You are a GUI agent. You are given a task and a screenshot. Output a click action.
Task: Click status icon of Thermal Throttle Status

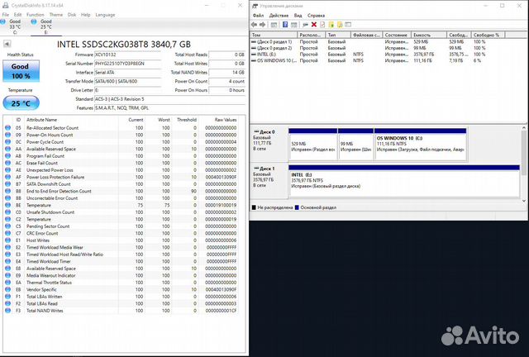[7, 283]
